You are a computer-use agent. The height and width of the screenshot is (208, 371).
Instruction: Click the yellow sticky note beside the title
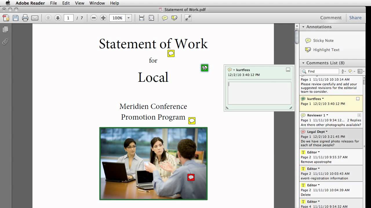pyautogui.click(x=171, y=53)
